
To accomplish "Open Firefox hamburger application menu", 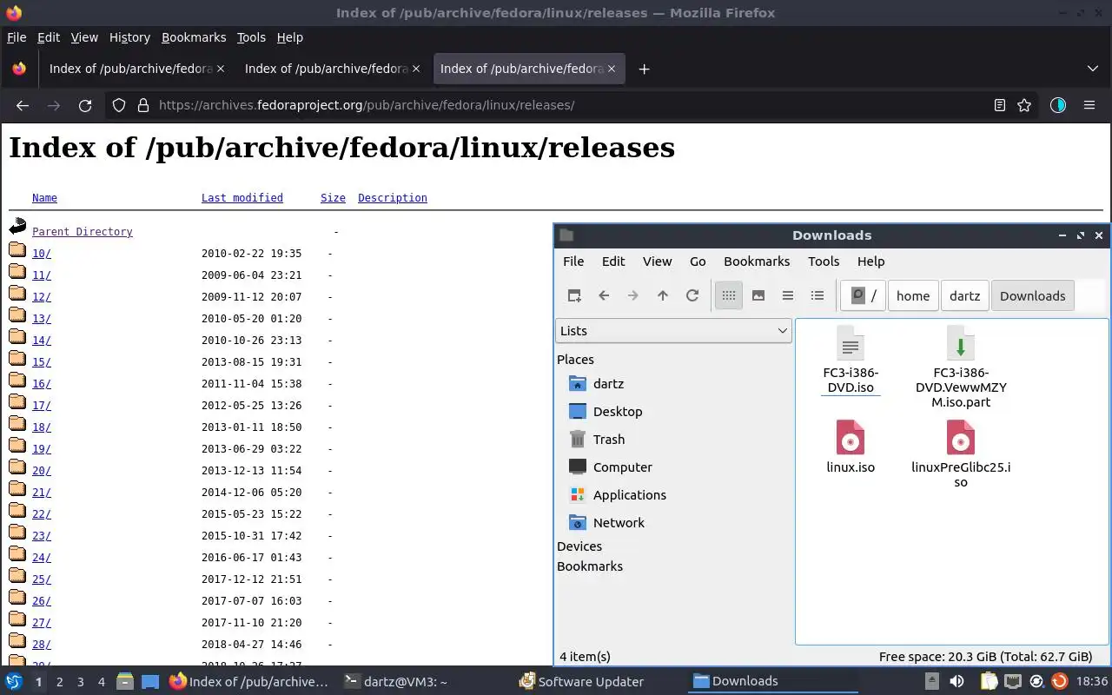I will [1089, 105].
